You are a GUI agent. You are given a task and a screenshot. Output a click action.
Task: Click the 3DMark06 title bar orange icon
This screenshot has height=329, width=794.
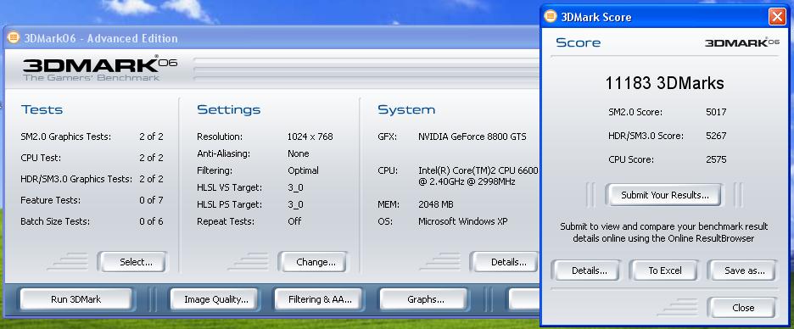pyautogui.click(x=14, y=38)
